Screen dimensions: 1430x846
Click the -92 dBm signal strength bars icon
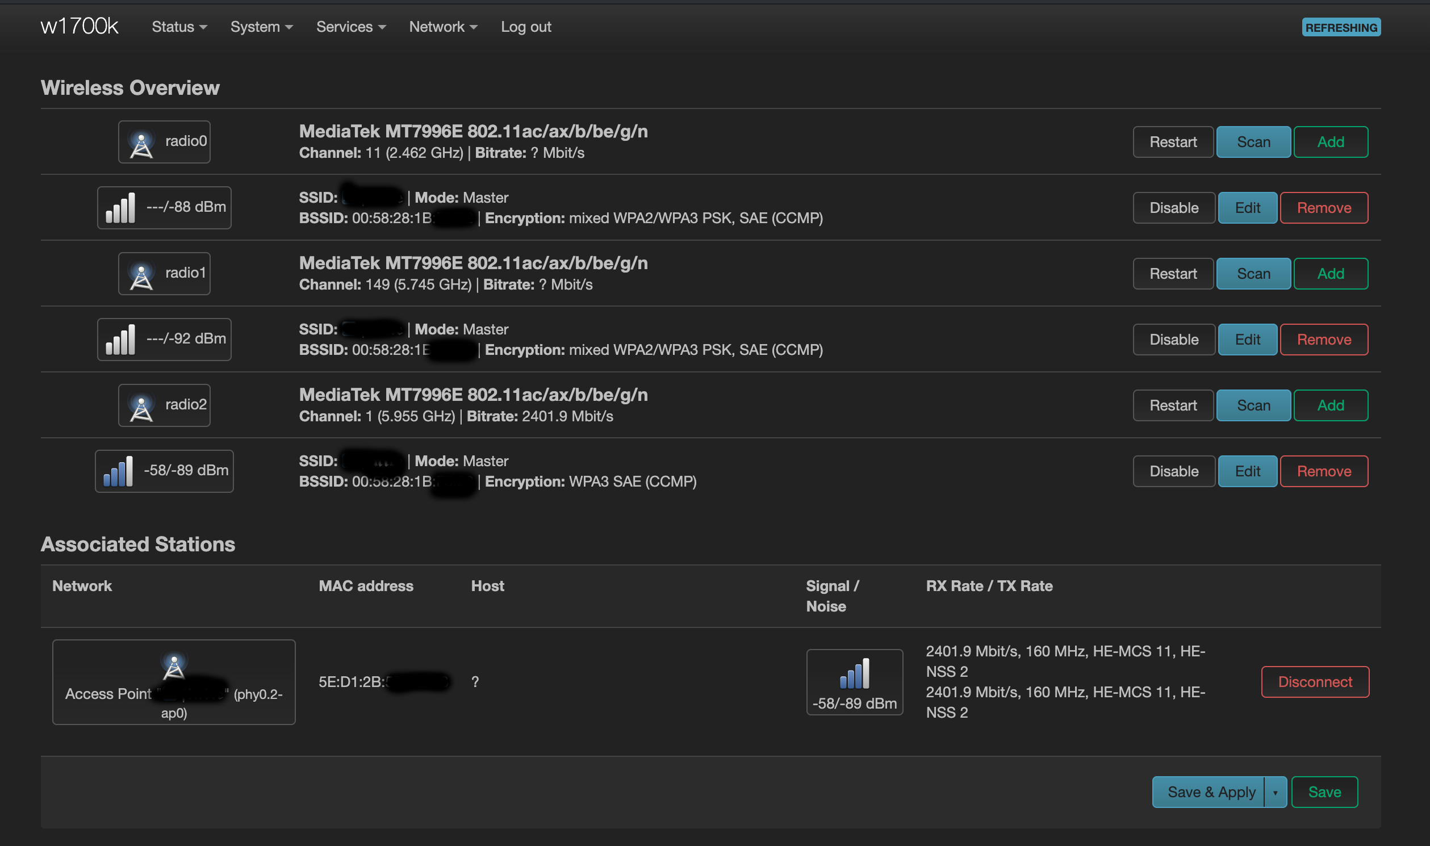coord(120,340)
